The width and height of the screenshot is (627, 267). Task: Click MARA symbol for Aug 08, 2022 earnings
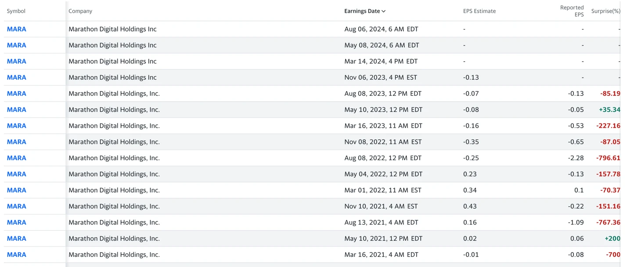[17, 158]
